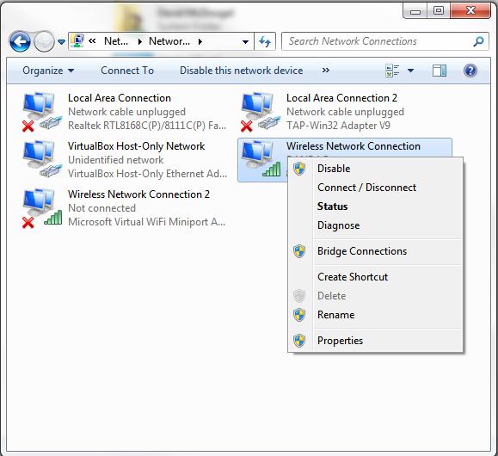Click the blue Back arrow button
This screenshot has width=498, height=456.
click(20, 41)
